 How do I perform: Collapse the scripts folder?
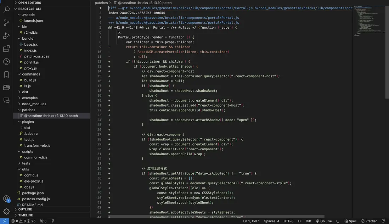tap(52, 152)
